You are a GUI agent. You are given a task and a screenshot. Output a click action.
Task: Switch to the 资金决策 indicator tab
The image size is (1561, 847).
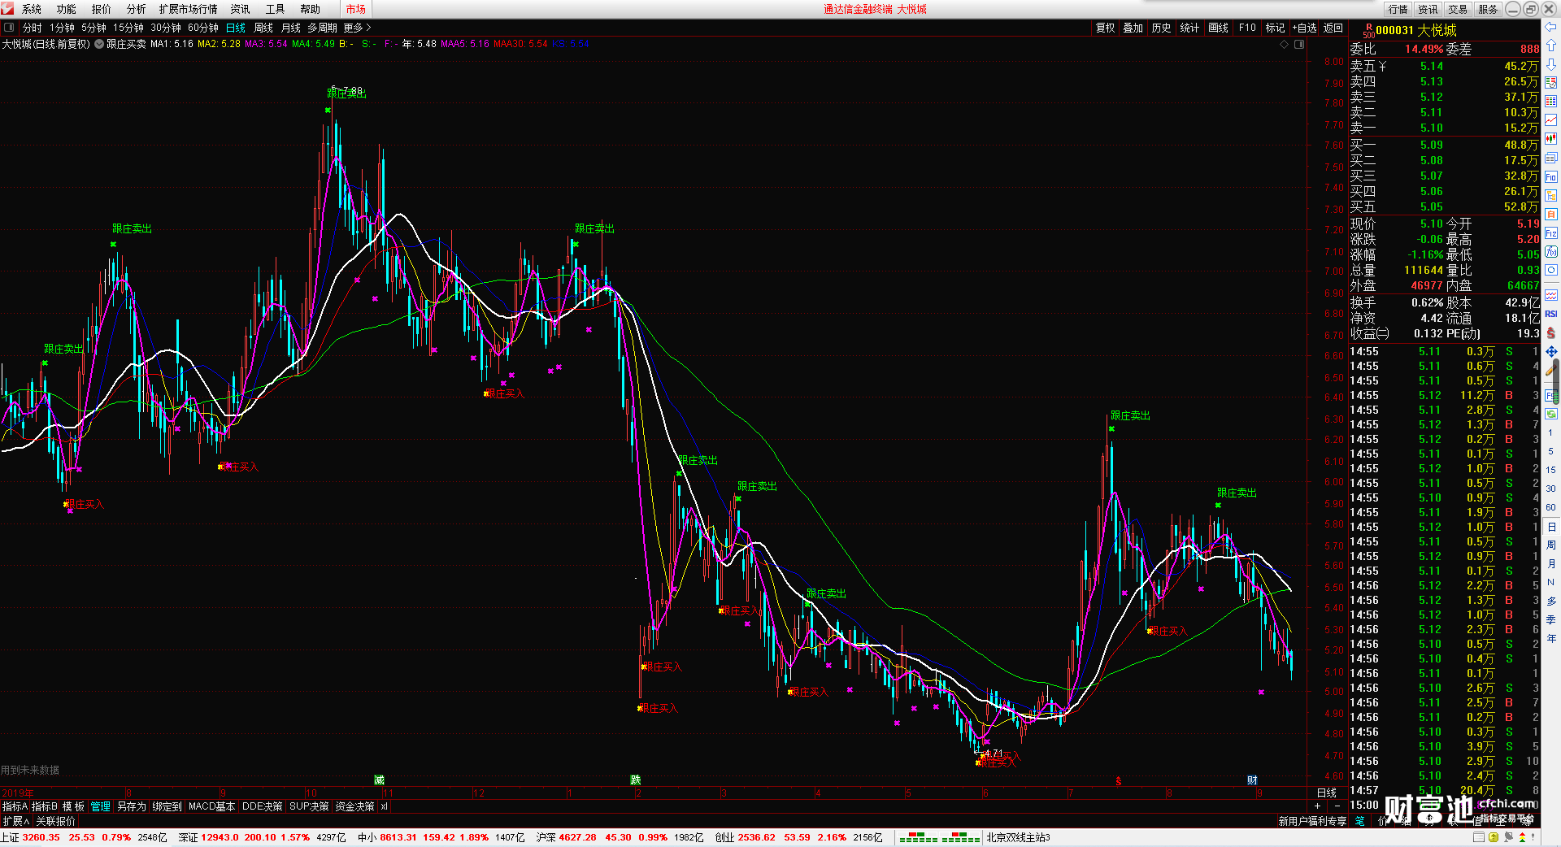(x=354, y=806)
